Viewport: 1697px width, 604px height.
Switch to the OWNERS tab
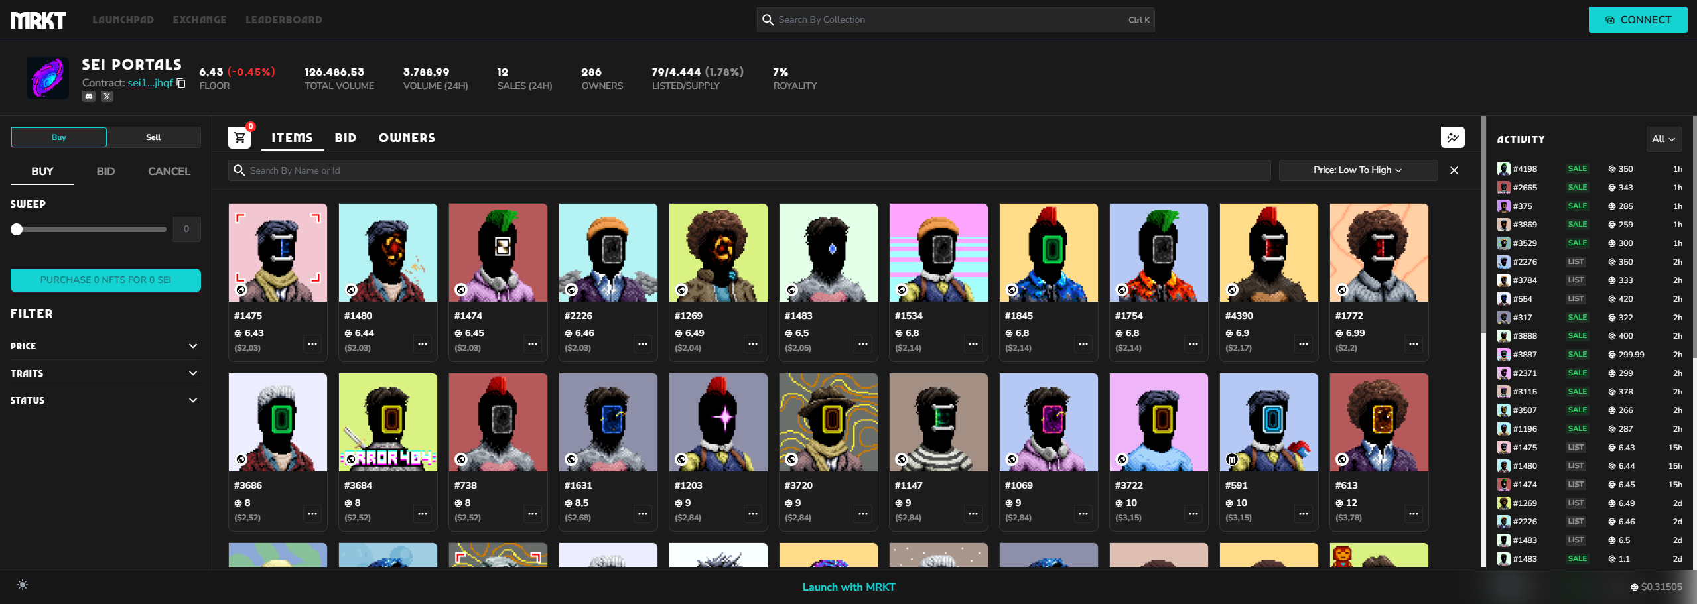(407, 138)
